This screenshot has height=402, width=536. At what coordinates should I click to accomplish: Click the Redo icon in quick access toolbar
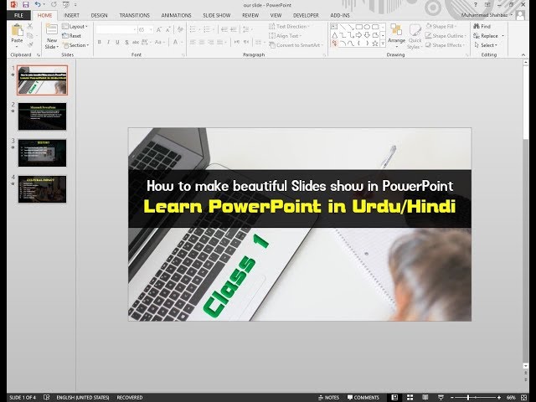tap(54, 4)
